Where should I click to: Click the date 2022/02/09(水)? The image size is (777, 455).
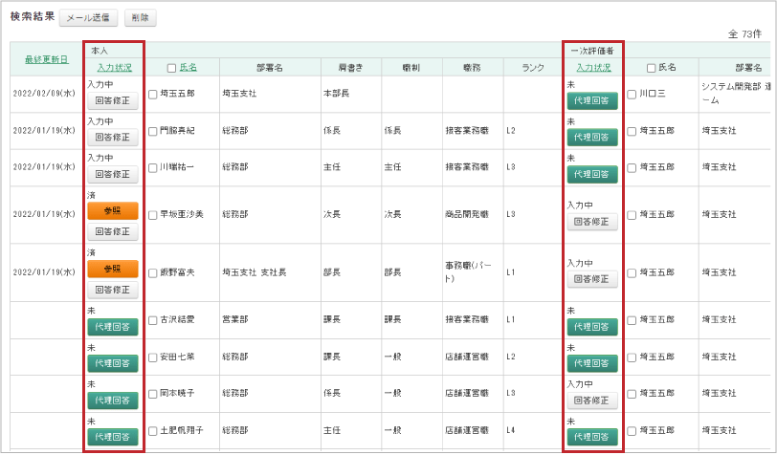[44, 94]
